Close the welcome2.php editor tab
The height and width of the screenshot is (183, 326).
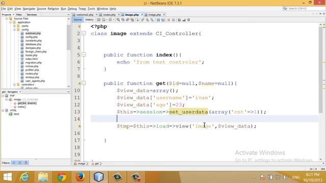96,15
